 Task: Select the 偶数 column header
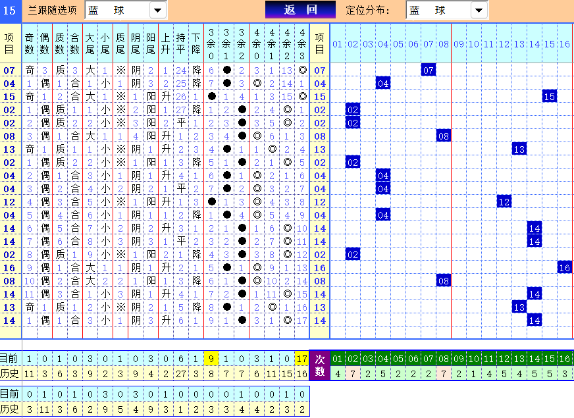[45, 43]
